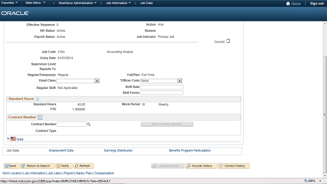Open the Job Information footer link
The image size is (327, 184).
pos(35,173)
